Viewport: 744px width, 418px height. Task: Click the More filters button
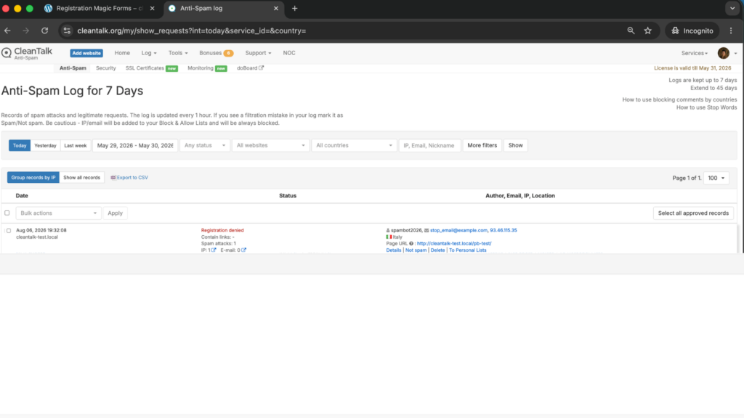tap(482, 145)
